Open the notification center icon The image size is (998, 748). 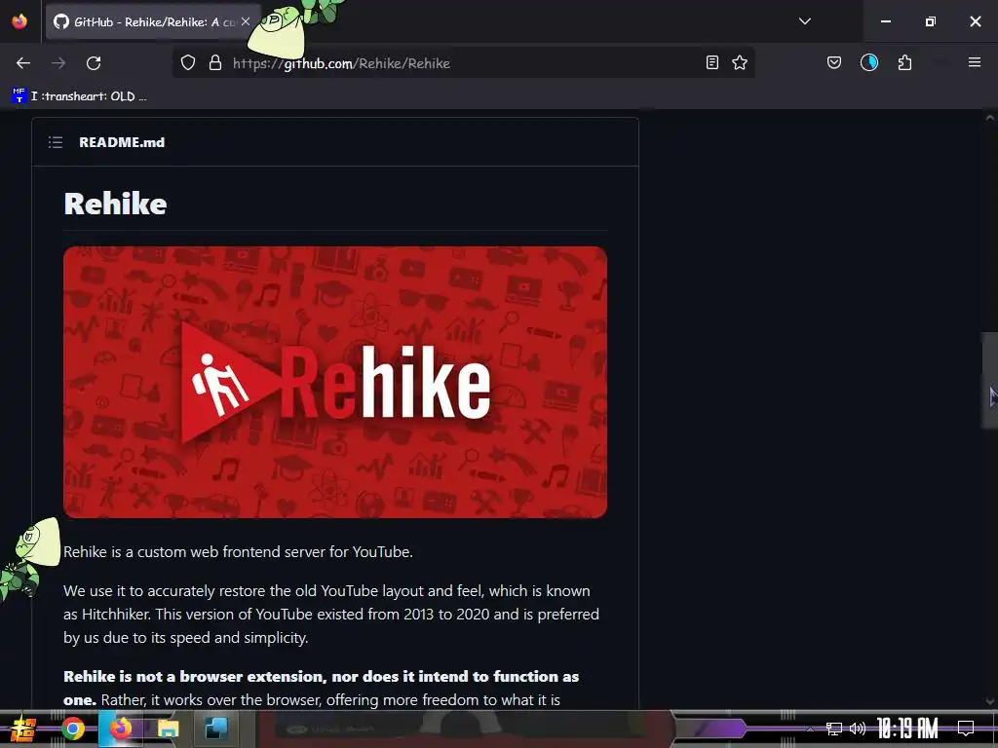click(x=966, y=729)
